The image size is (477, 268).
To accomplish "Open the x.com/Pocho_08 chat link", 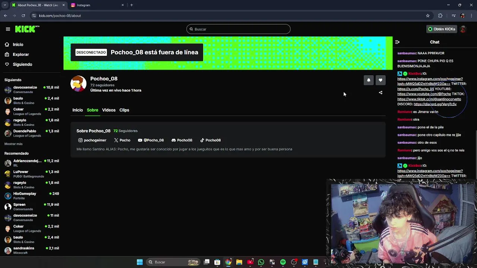I will [416, 89].
